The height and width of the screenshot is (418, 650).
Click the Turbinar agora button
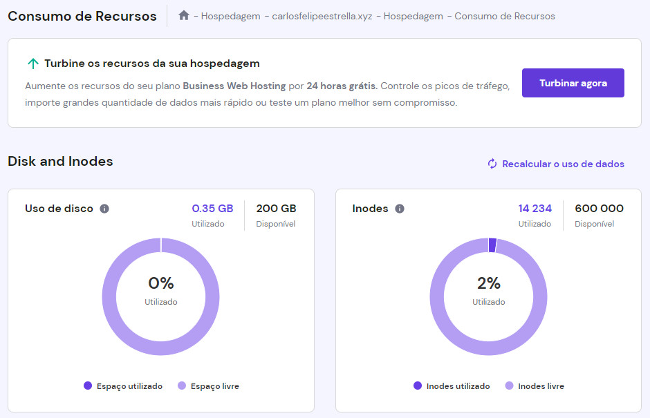(573, 82)
